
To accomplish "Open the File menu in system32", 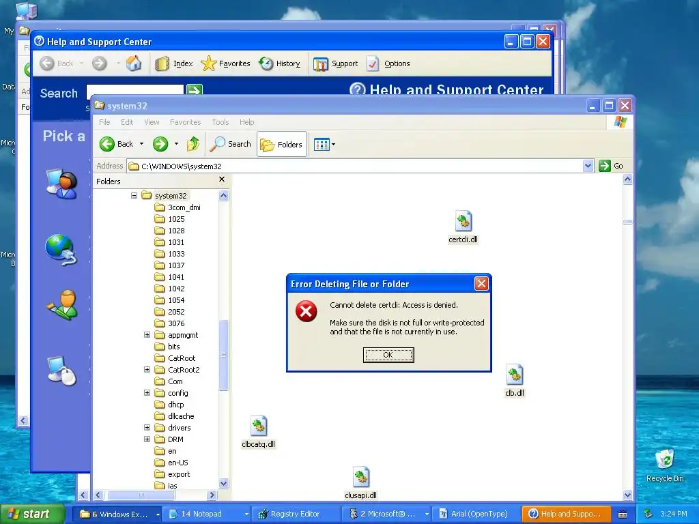I will 104,122.
